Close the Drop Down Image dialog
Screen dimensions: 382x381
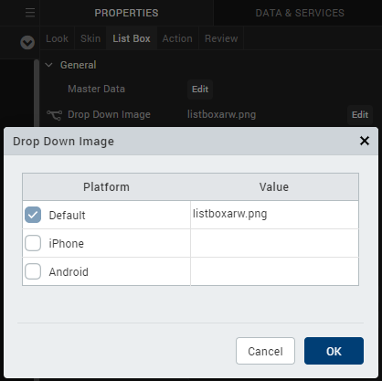coord(365,141)
